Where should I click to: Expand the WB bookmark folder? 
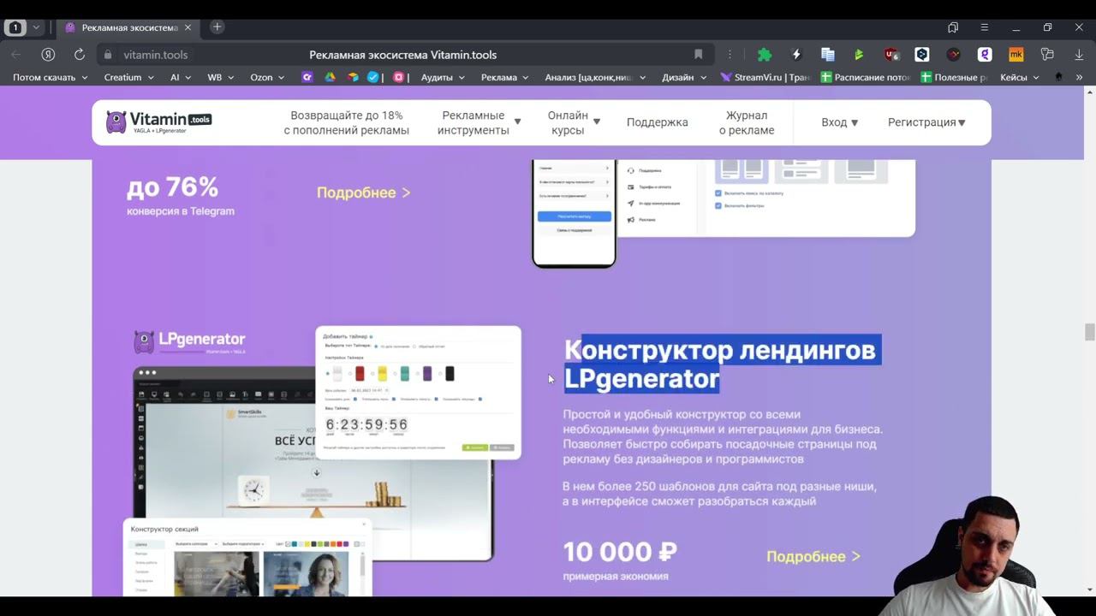point(222,77)
